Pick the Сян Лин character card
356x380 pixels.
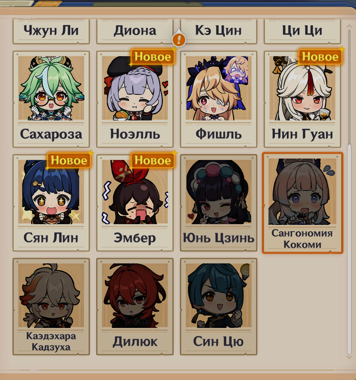pyautogui.click(x=51, y=203)
